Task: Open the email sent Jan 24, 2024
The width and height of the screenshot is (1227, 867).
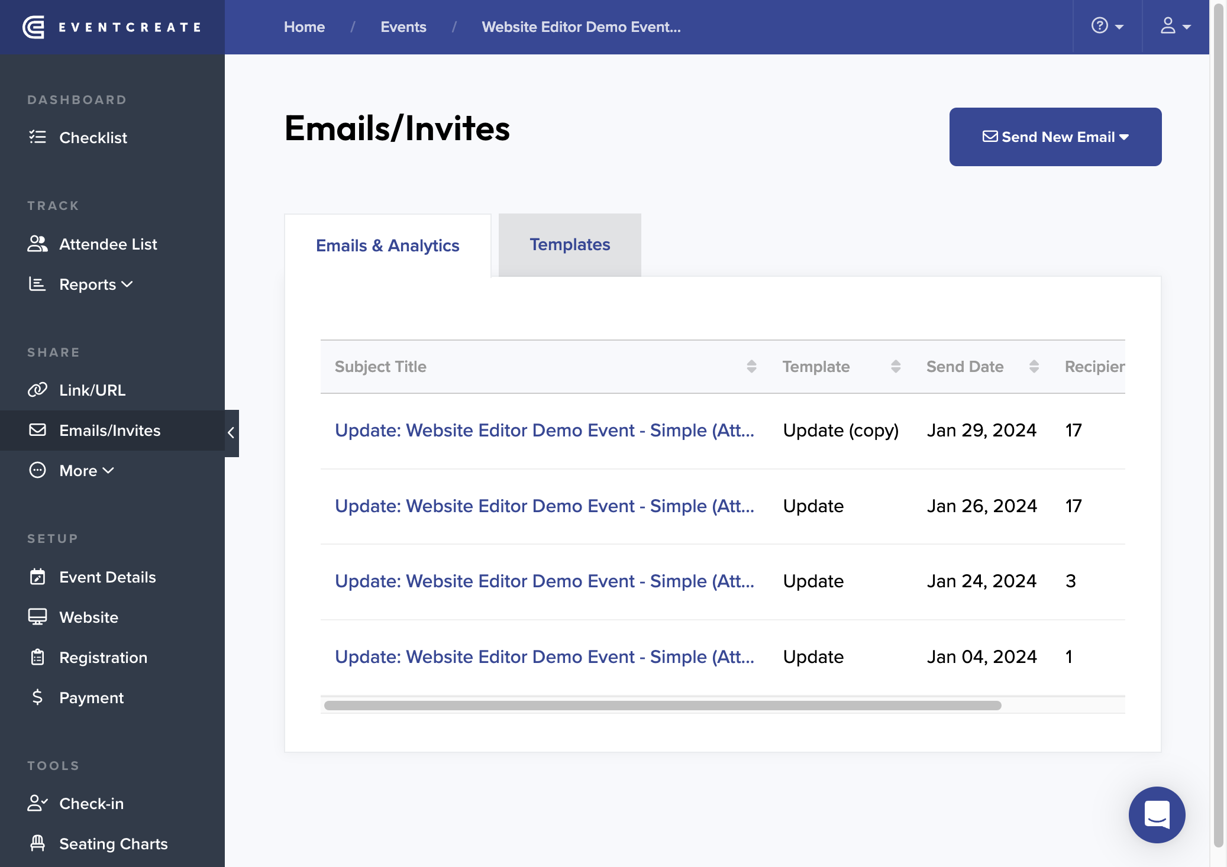Action: [x=544, y=581]
